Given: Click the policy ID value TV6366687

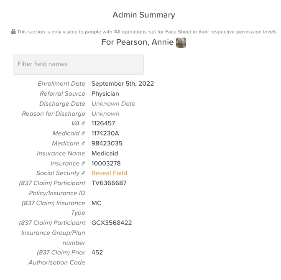Looking at the screenshot, I should [109, 183].
